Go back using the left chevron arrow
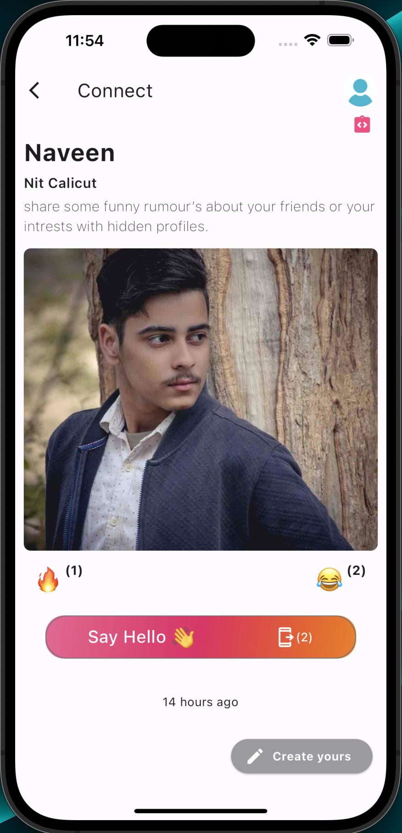Image resolution: width=402 pixels, height=833 pixels. pos(34,90)
